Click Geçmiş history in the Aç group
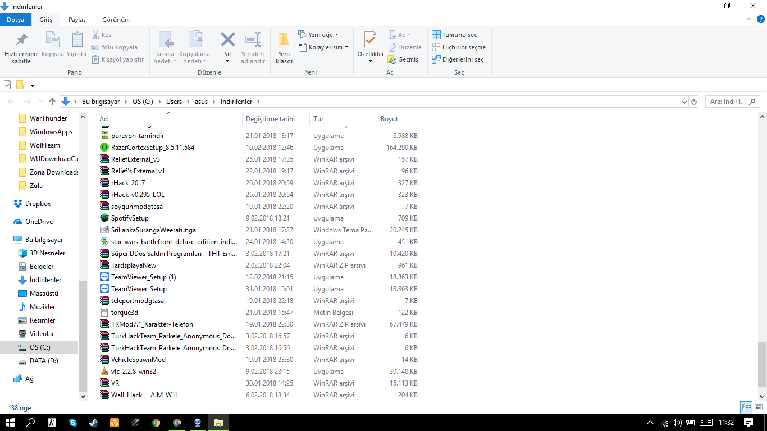767x431 pixels. [x=403, y=59]
